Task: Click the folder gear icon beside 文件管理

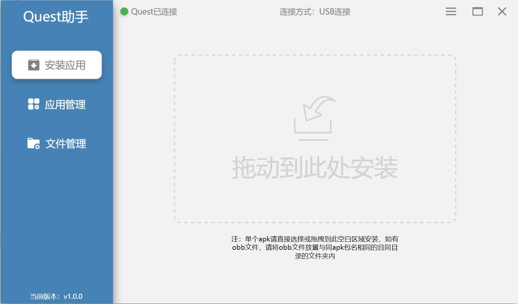Action: click(33, 143)
